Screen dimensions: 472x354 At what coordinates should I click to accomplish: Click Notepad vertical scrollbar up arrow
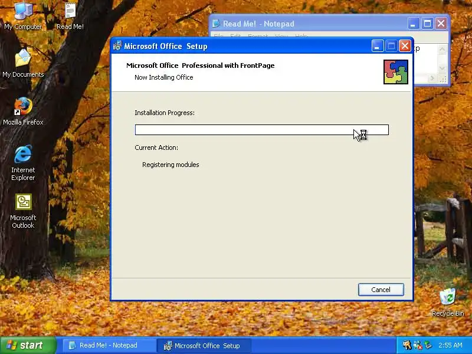pos(442,49)
